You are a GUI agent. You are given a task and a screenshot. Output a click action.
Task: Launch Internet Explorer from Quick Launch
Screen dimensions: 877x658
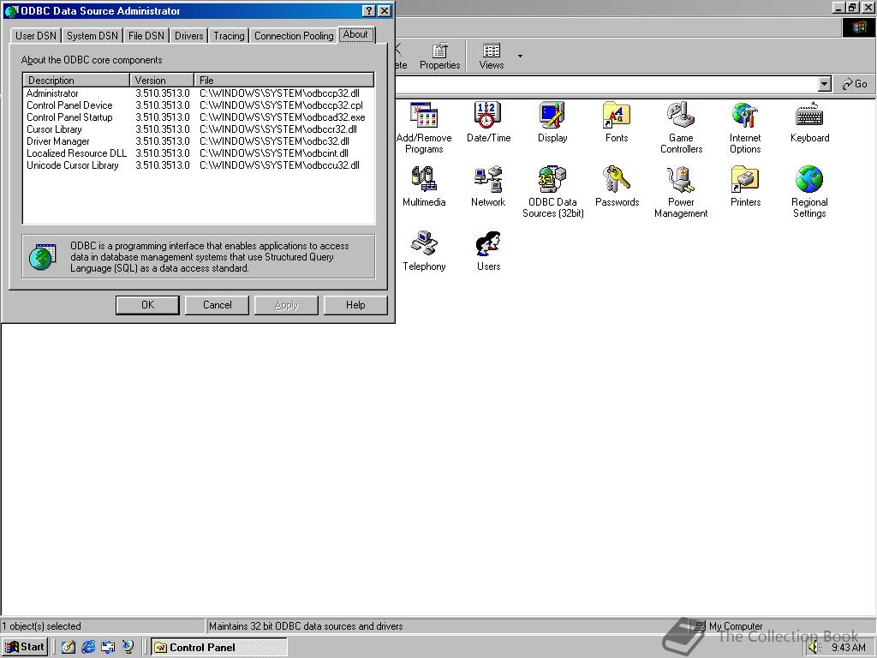tap(88, 647)
